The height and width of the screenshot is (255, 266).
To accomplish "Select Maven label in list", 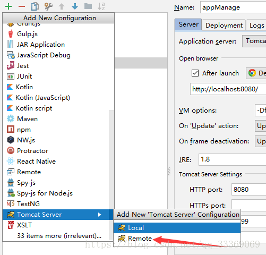I will [27, 119].
